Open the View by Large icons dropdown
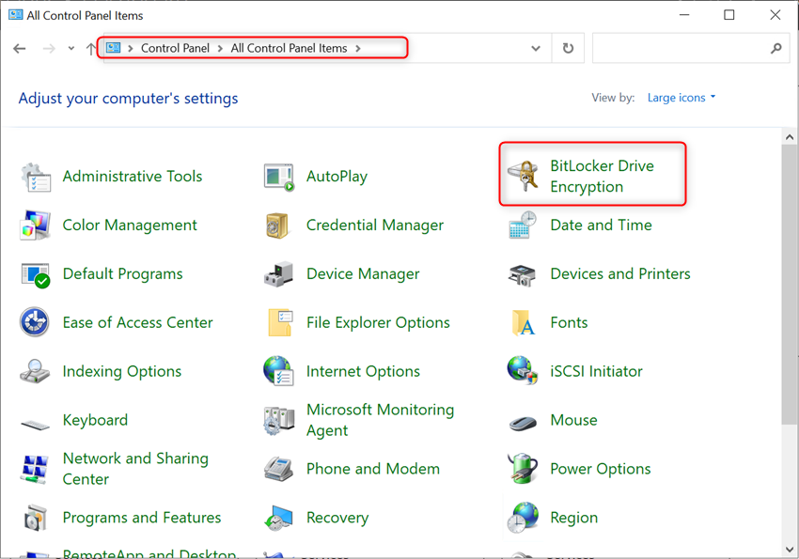 tap(681, 98)
